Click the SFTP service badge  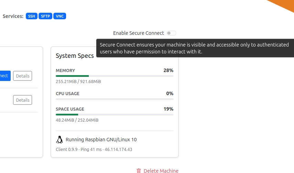(x=45, y=16)
